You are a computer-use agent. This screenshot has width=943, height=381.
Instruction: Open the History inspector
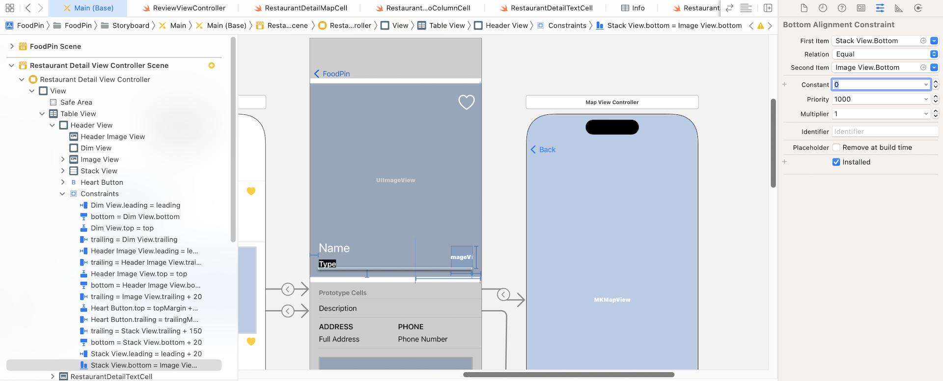pos(823,8)
